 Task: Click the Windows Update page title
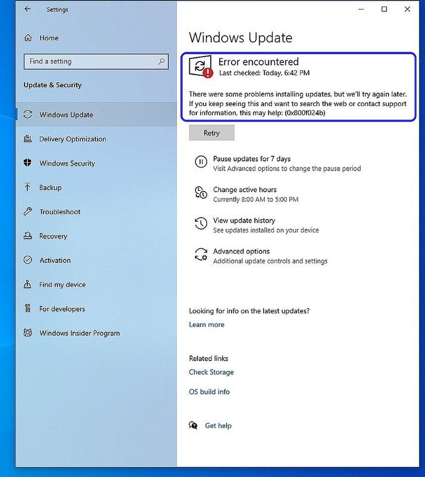pos(240,38)
